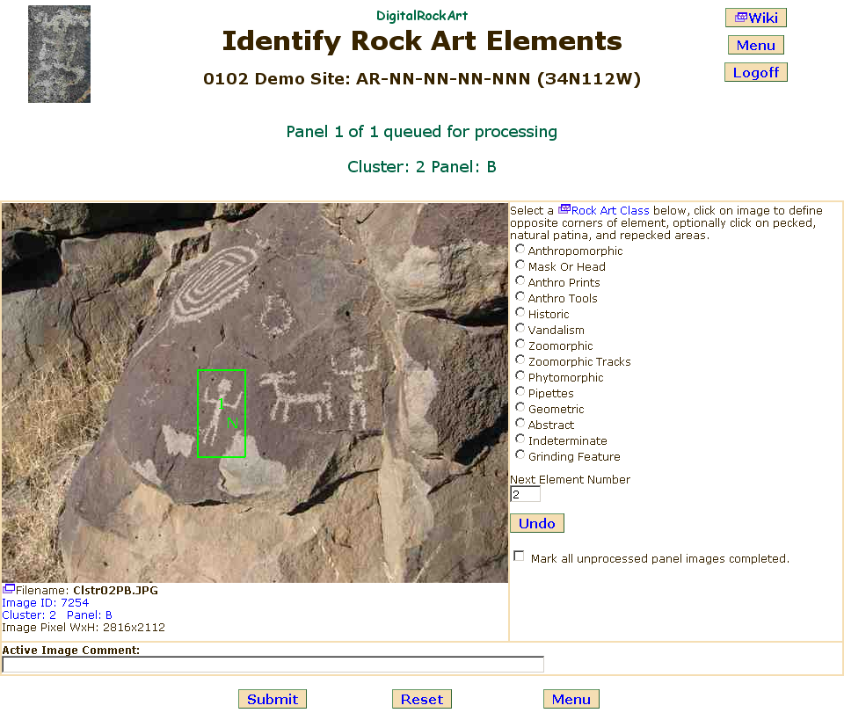This screenshot has width=844, height=720.
Task: Enable Mark all unprocessed panel images completed
Action: click(520, 556)
